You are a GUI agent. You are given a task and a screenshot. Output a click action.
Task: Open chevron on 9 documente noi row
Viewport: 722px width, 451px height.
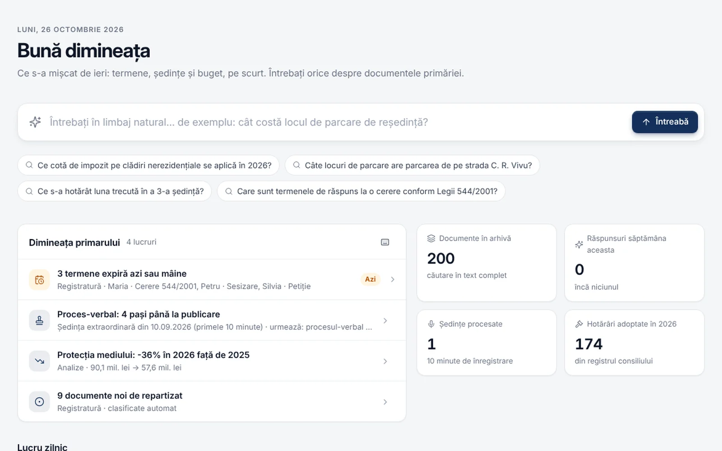(x=385, y=402)
